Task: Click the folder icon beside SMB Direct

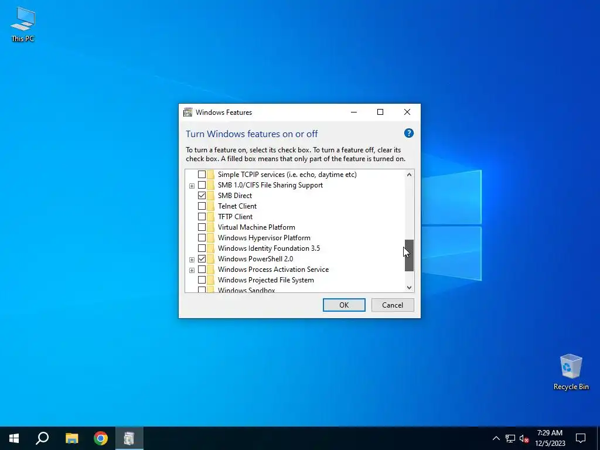Action: (x=211, y=196)
